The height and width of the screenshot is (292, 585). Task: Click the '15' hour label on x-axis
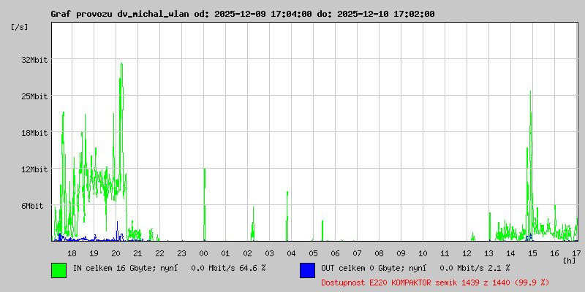pyautogui.click(x=533, y=253)
